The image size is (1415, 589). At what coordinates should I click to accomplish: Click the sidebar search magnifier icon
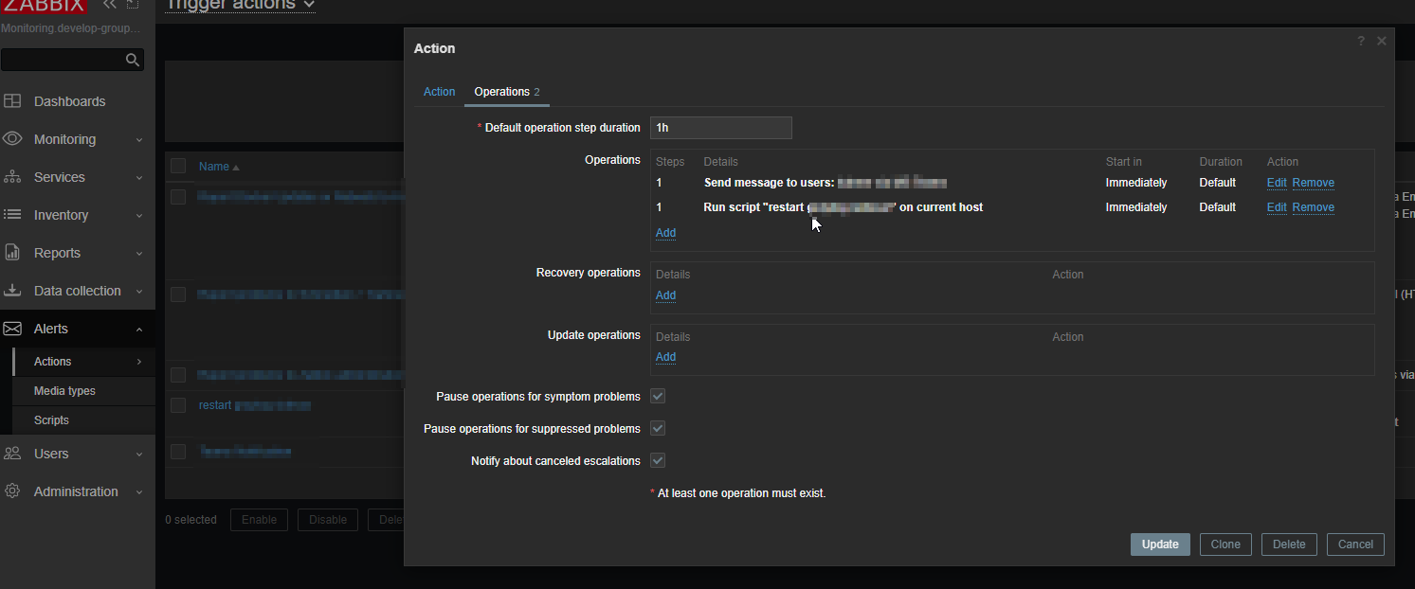pos(133,61)
